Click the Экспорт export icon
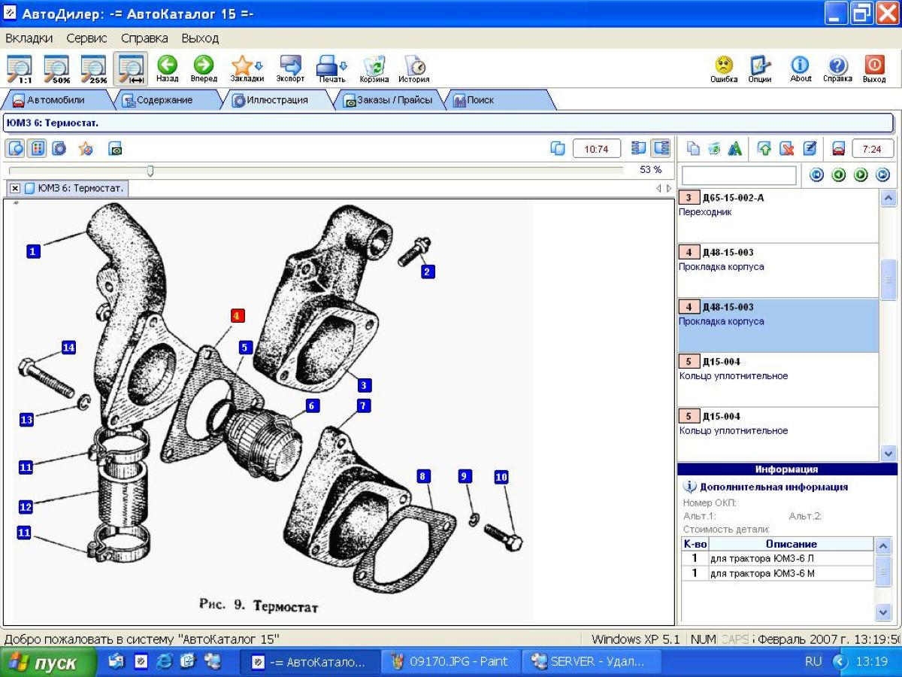 (290, 68)
